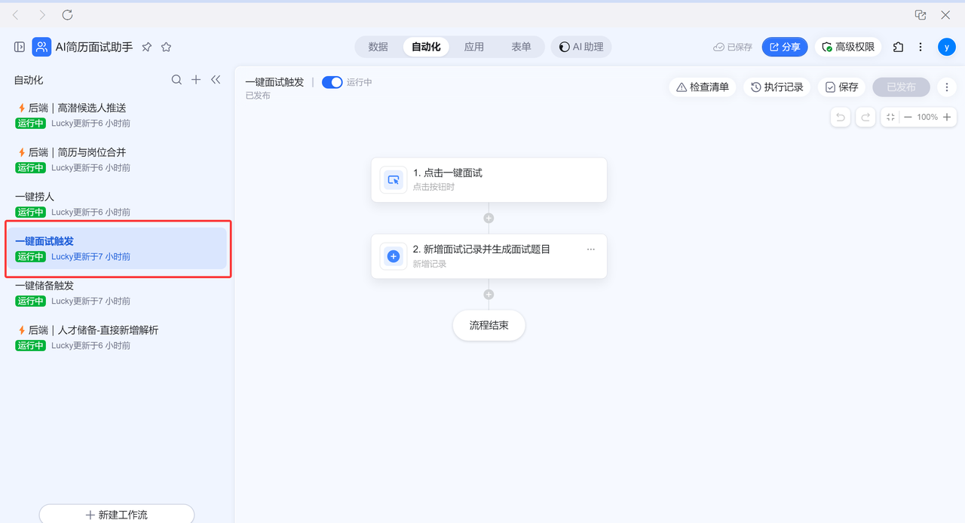The height and width of the screenshot is (523, 965).
Task: Pin the AI简历面试助手 base
Action: (147, 47)
